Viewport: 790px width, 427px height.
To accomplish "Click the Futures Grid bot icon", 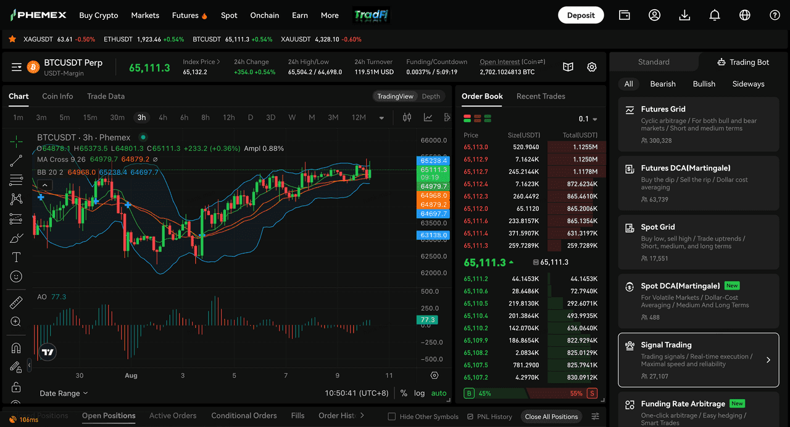I will point(630,110).
